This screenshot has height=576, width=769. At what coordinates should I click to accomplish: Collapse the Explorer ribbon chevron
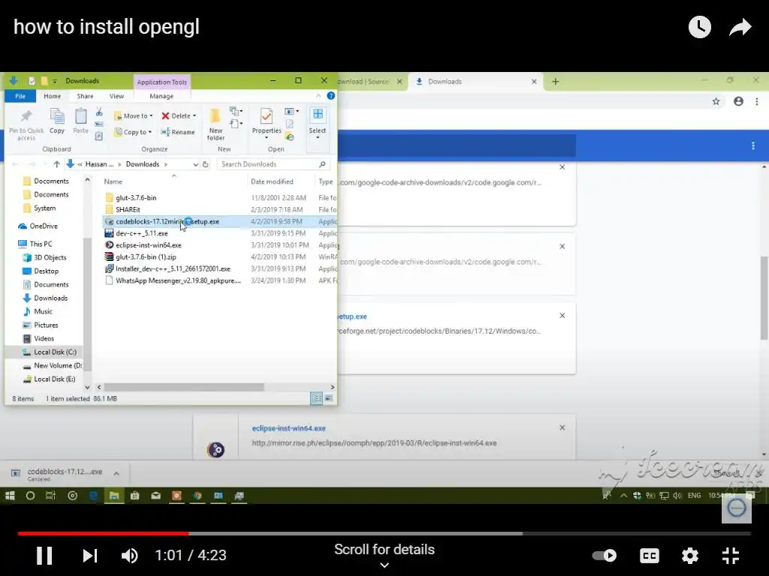pos(318,96)
